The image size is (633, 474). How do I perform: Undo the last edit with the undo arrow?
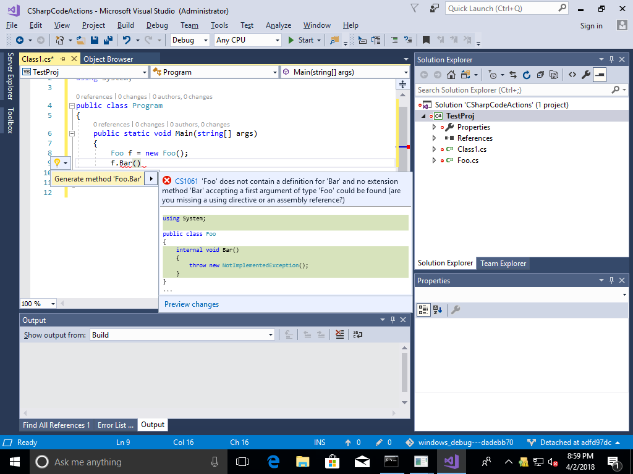click(127, 40)
